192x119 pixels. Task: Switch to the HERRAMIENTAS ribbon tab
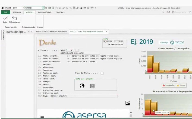45,12
